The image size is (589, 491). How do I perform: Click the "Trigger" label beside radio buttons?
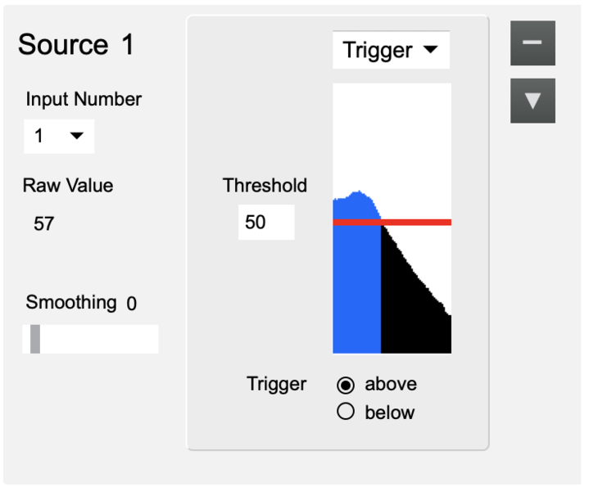click(277, 385)
